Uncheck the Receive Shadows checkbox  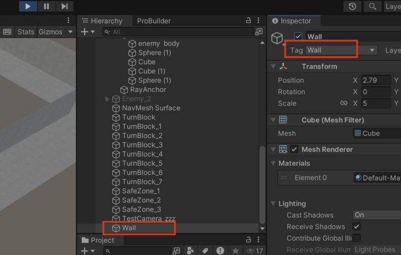(x=356, y=226)
